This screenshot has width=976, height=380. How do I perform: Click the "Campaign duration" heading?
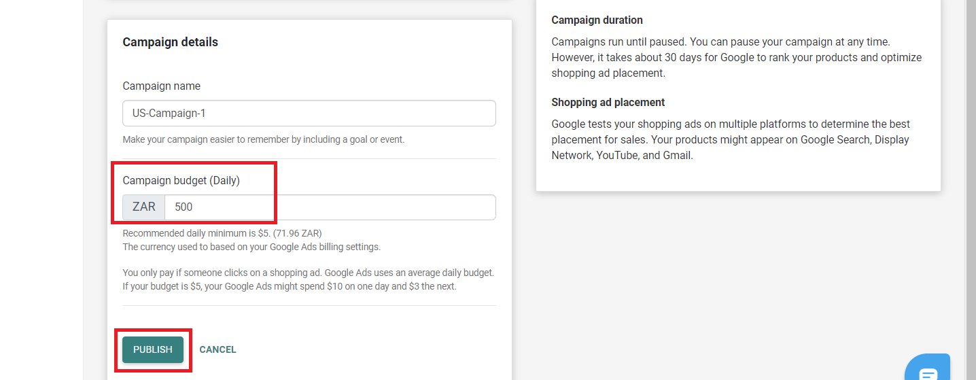point(597,20)
